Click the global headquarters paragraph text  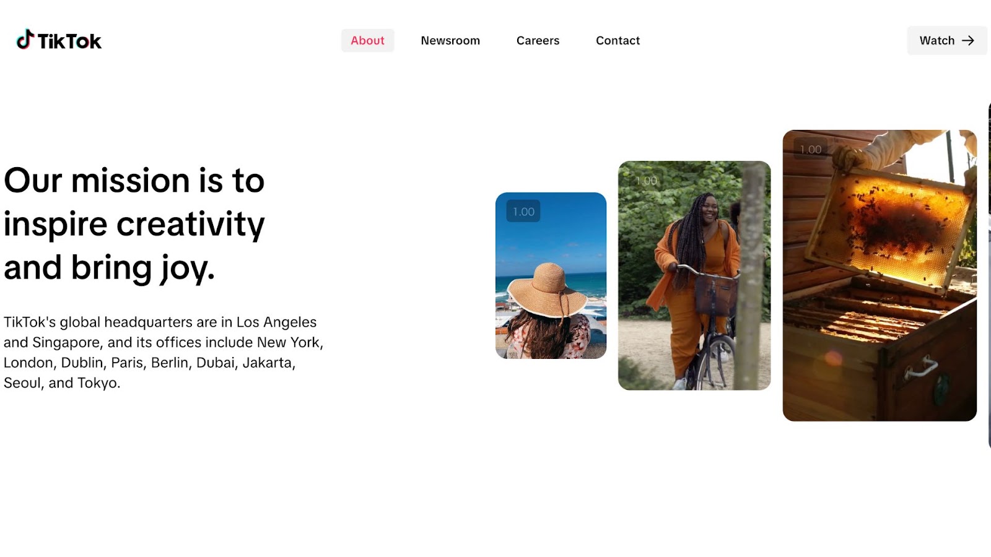pos(164,352)
